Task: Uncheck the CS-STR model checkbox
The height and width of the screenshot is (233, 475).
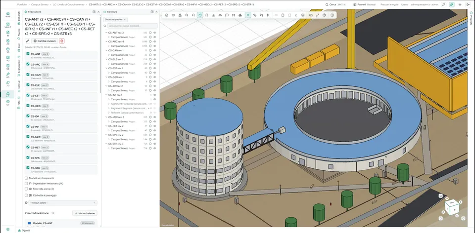Action: point(28,168)
